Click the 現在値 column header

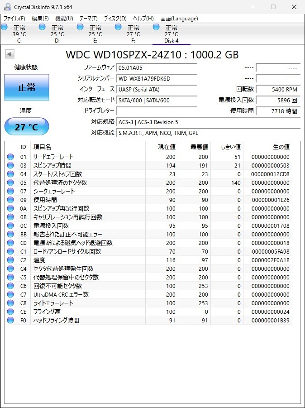coord(162,147)
